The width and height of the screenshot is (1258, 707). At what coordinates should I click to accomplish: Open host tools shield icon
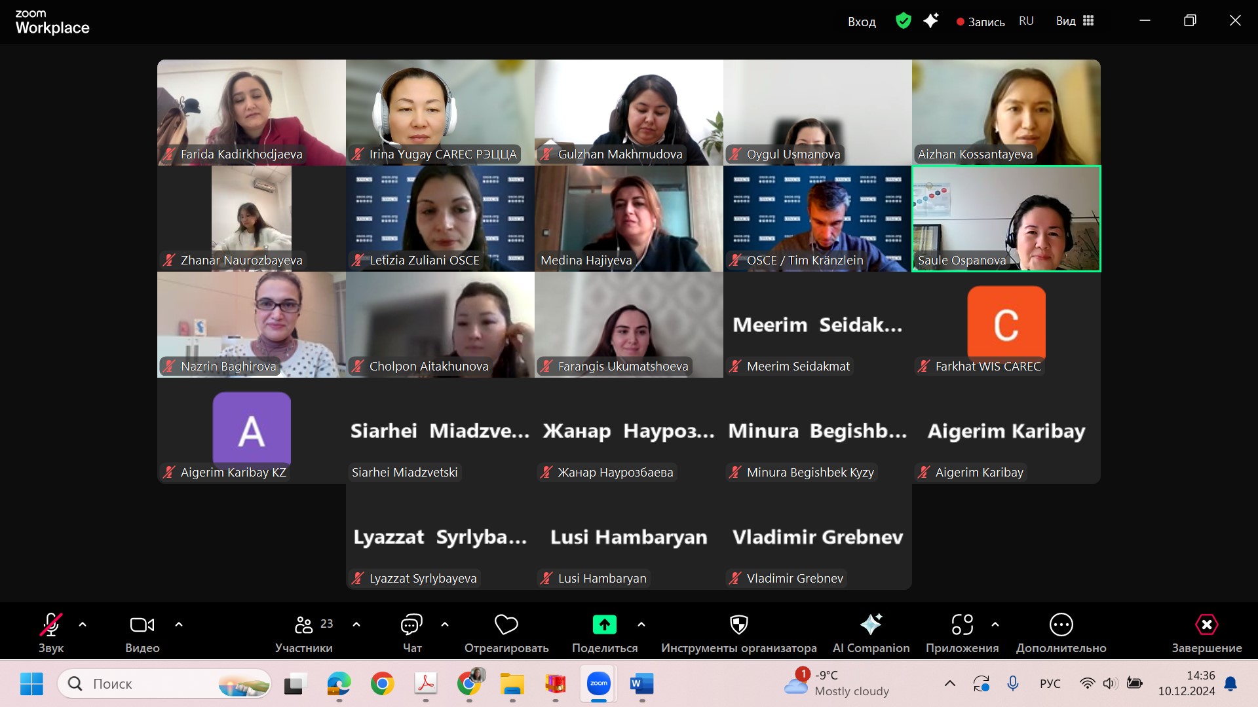738,625
